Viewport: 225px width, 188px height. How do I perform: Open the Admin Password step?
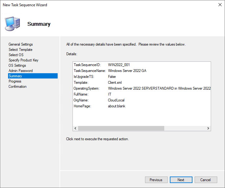(20, 71)
